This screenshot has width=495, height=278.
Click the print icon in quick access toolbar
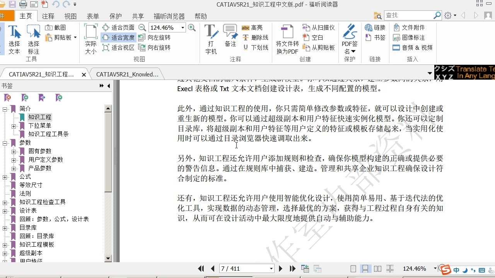pos(23,4)
